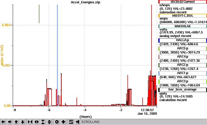
Task: Select the IBC0L02Current curve legend
Action: (183, 2)
